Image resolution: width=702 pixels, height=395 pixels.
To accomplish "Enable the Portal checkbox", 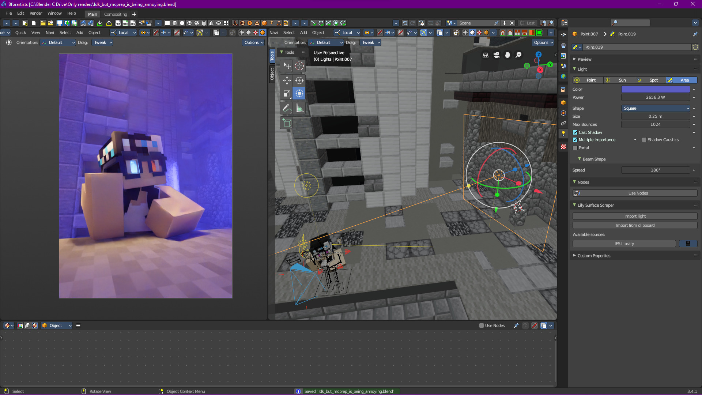I will (575, 148).
